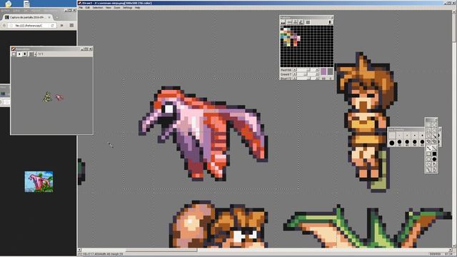Open the File menu
This screenshot has width=457, height=257.
(81, 8)
